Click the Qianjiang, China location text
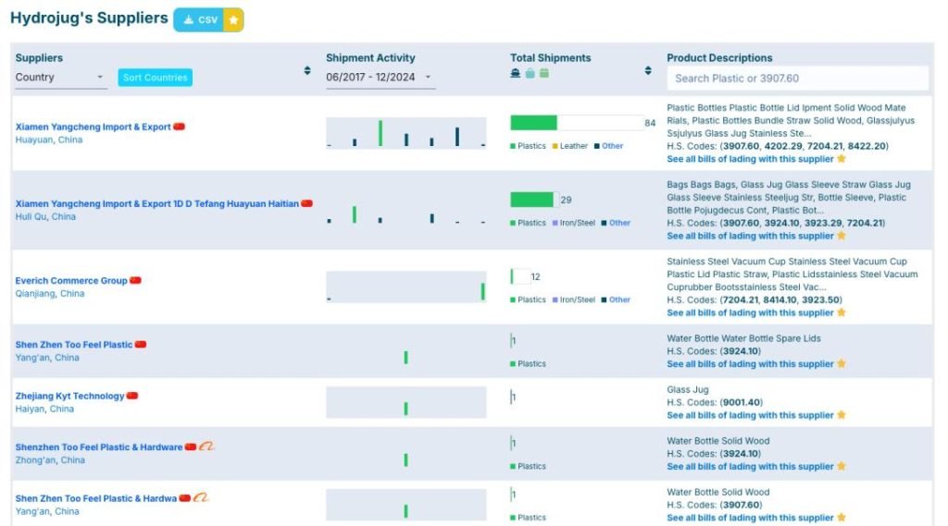948x526 pixels. click(50, 294)
